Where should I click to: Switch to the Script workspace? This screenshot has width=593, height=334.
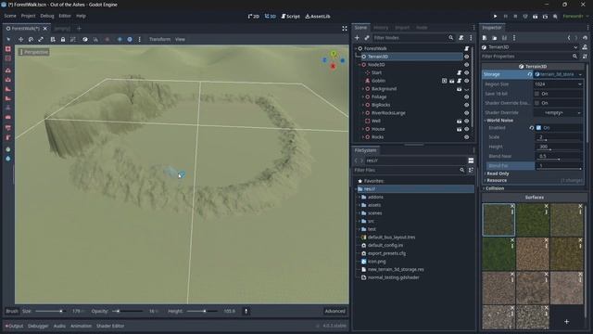[290, 17]
